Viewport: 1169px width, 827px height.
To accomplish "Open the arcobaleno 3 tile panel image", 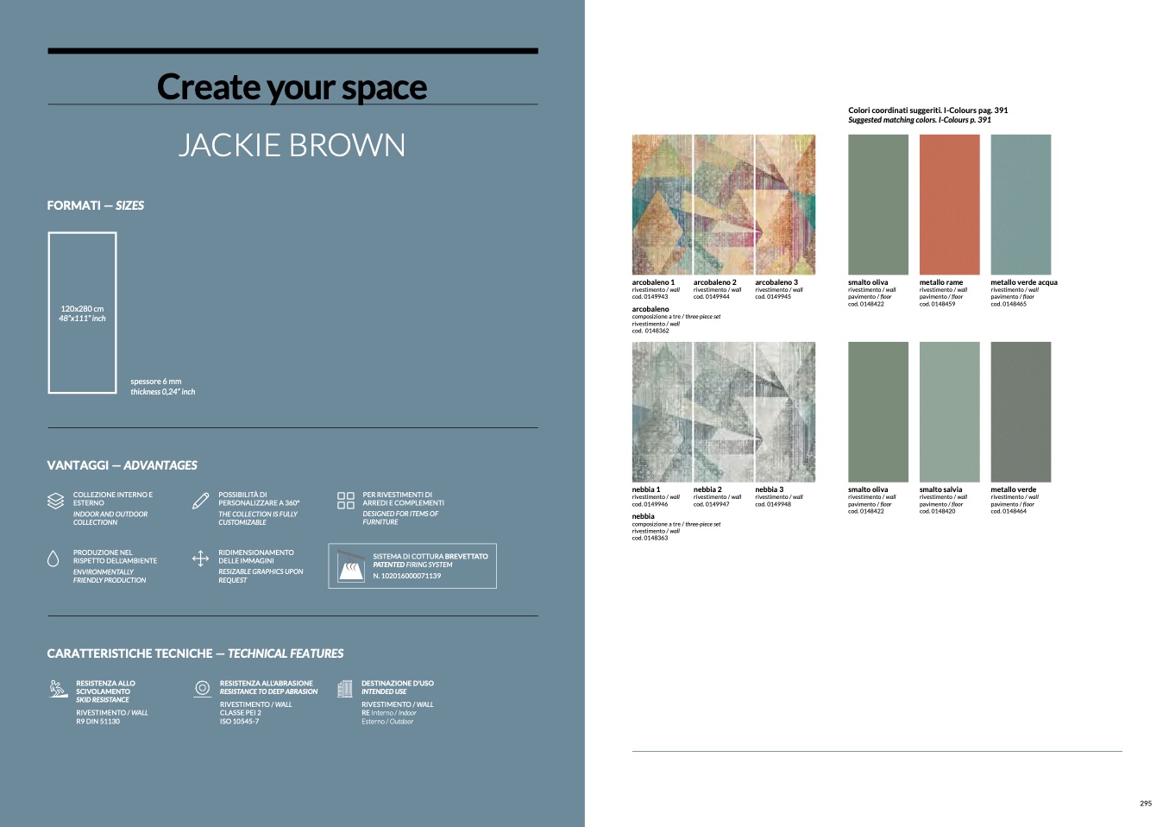I will 785,205.
